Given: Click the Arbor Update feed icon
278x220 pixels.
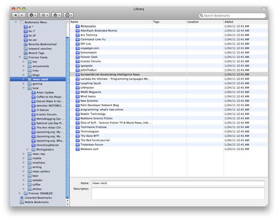Looking at the screenshot, I should [33, 92].
